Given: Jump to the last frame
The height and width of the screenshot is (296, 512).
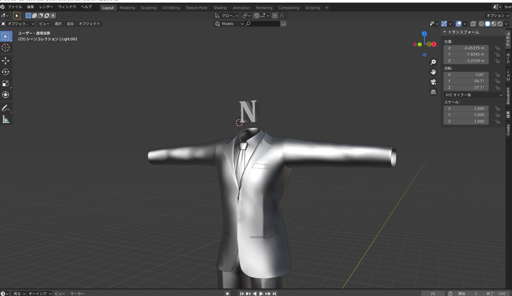Looking at the screenshot, I should [x=275, y=293].
